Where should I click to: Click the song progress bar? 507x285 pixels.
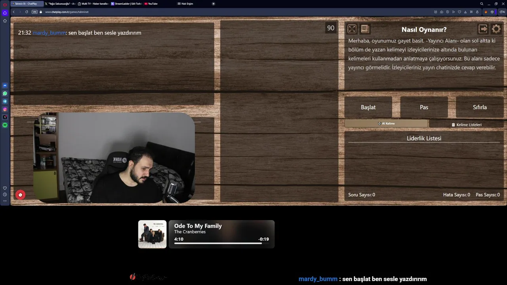tap(221, 243)
